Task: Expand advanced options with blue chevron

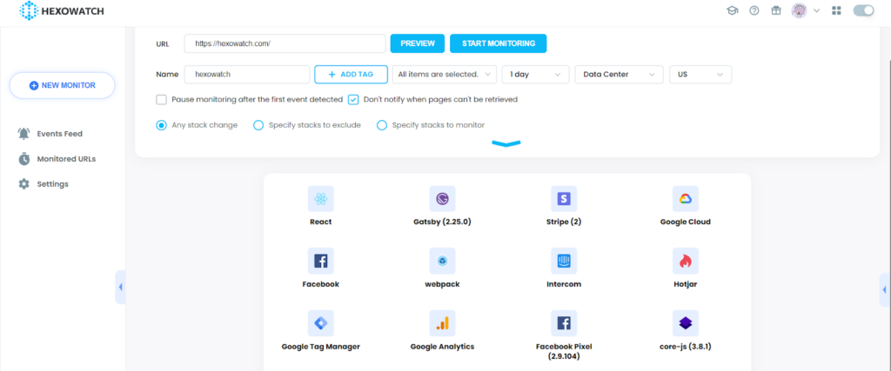Action: tap(506, 143)
